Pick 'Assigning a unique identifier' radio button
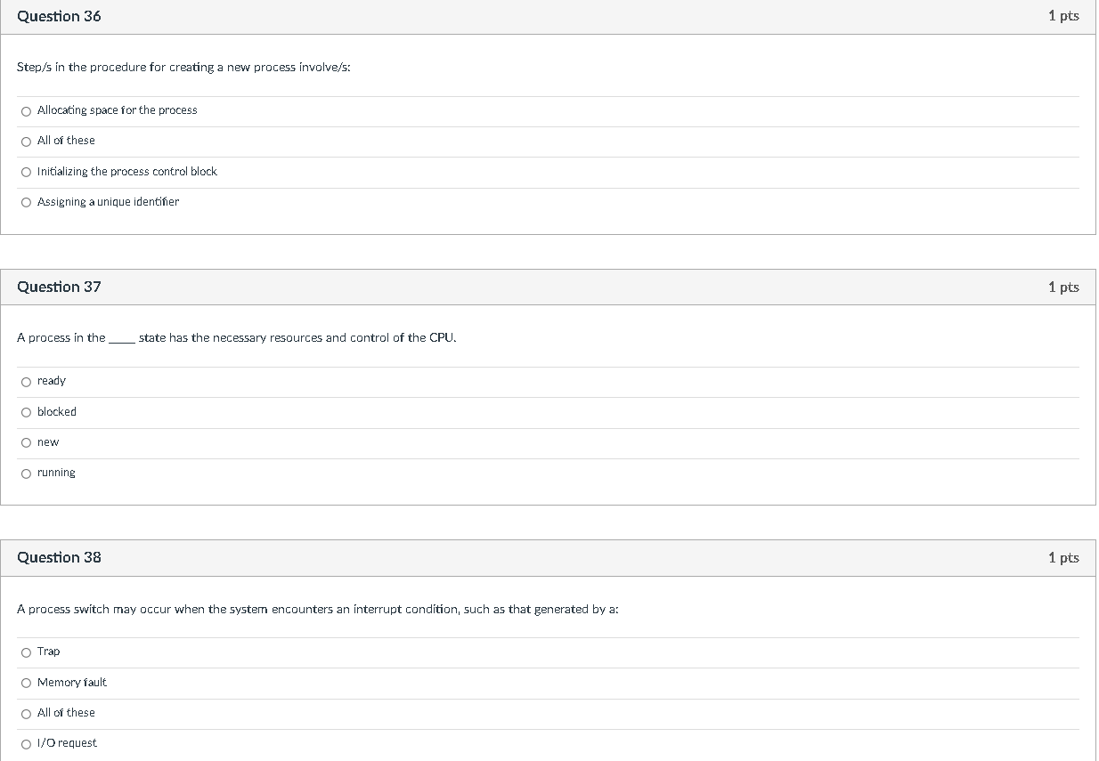 pyautogui.click(x=27, y=203)
